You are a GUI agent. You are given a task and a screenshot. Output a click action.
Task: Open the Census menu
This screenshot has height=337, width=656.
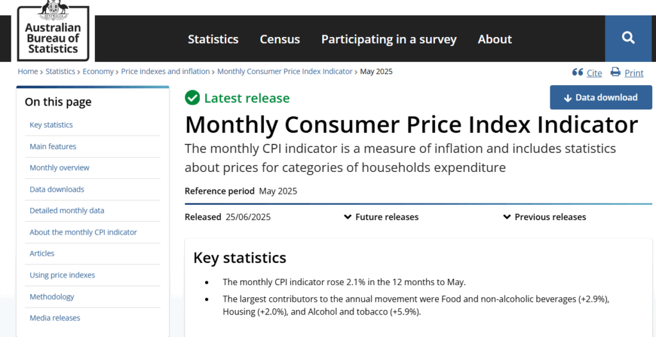(x=280, y=39)
